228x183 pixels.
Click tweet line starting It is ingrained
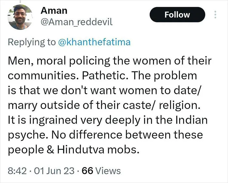pyautogui.click(x=108, y=120)
